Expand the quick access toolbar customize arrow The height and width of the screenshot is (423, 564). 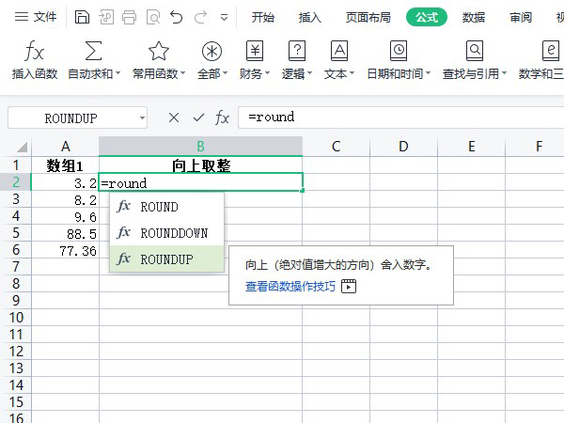pos(223,17)
